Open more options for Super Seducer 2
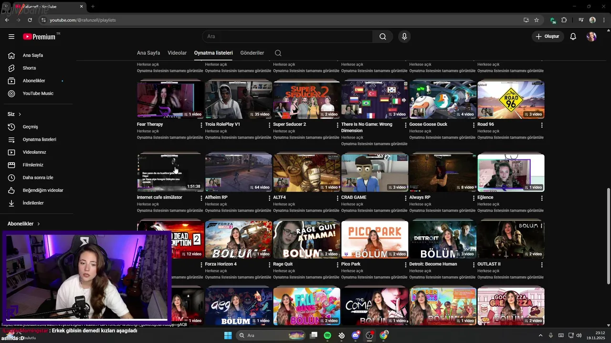 pyautogui.click(x=337, y=125)
